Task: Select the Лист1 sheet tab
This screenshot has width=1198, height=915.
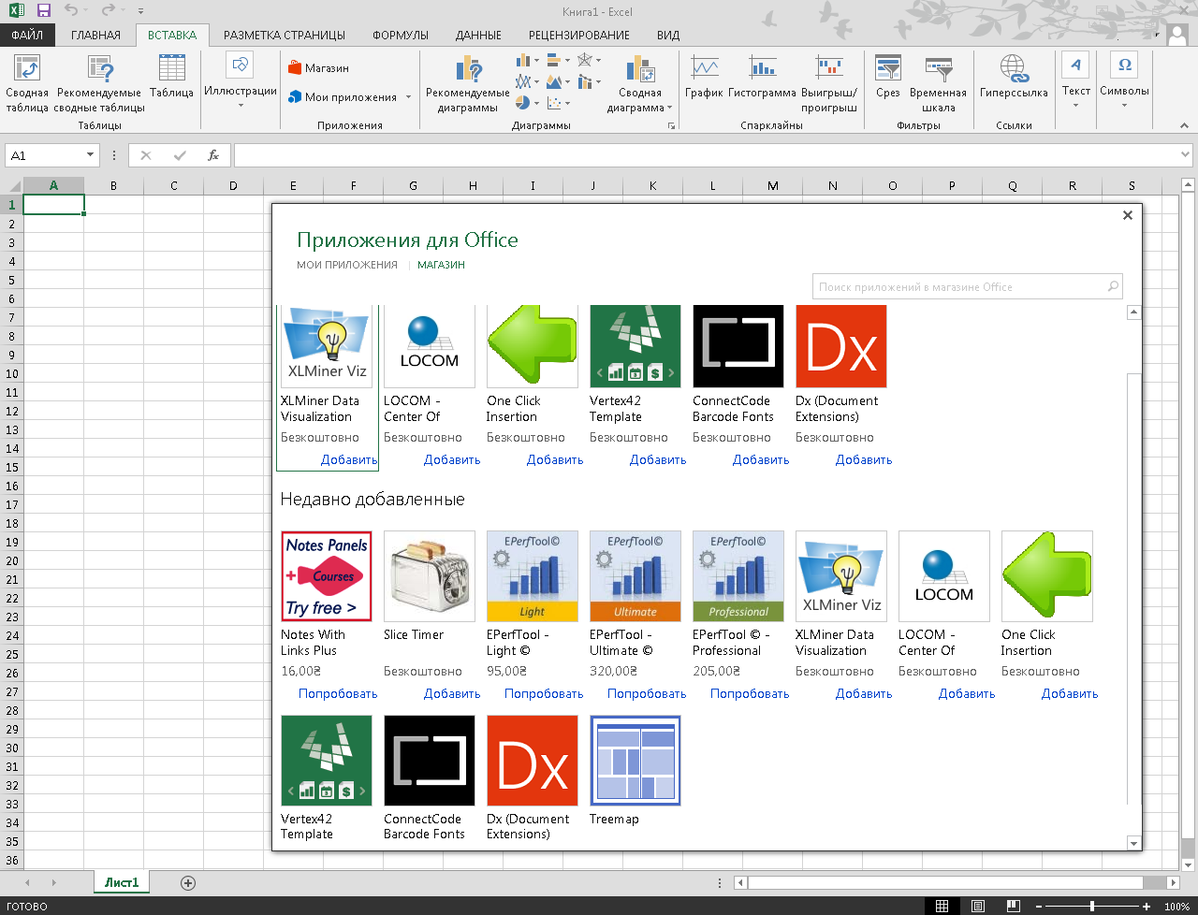Action: (122, 882)
